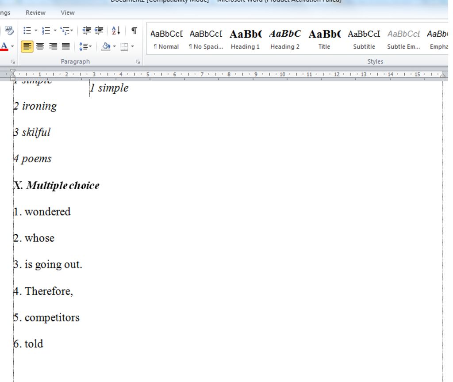The width and height of the screenshot is (453, 382).
Task: Click the line spacing icon
Action: coord(83,46)
